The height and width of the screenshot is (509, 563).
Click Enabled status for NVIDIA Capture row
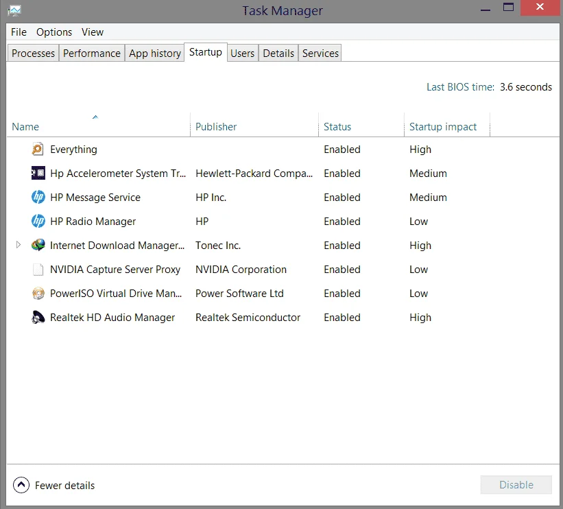click(342, 270)
